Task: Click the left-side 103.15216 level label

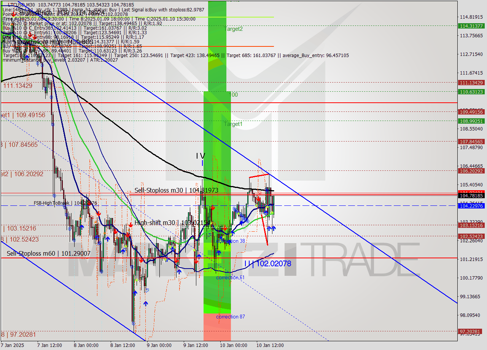Action: pyautogui.click(x=20, y=229)
